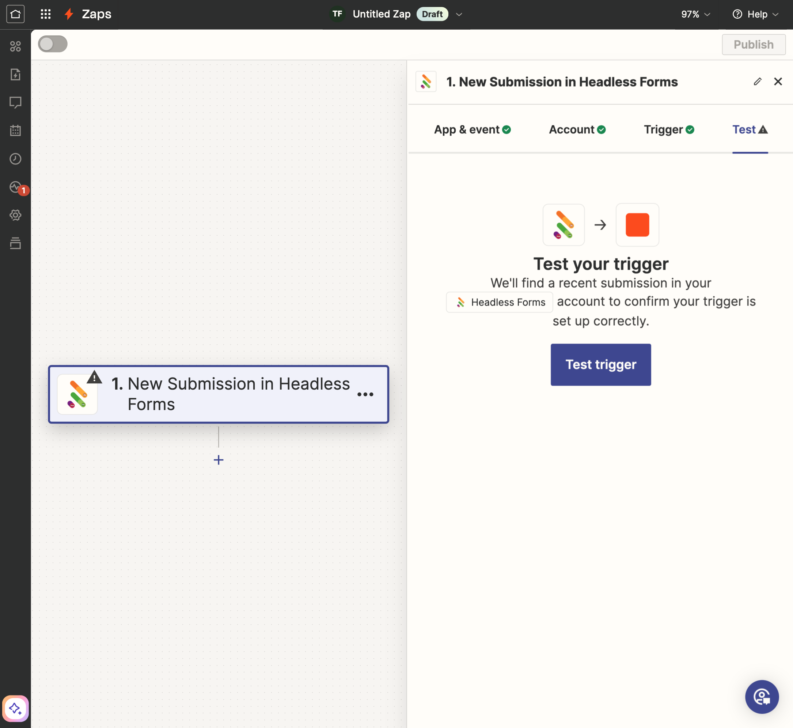The height and width of the screenshot is (728, 793).
Task: Click the Test trigger button
Action: pyautogui.click(x=601, y=365)
